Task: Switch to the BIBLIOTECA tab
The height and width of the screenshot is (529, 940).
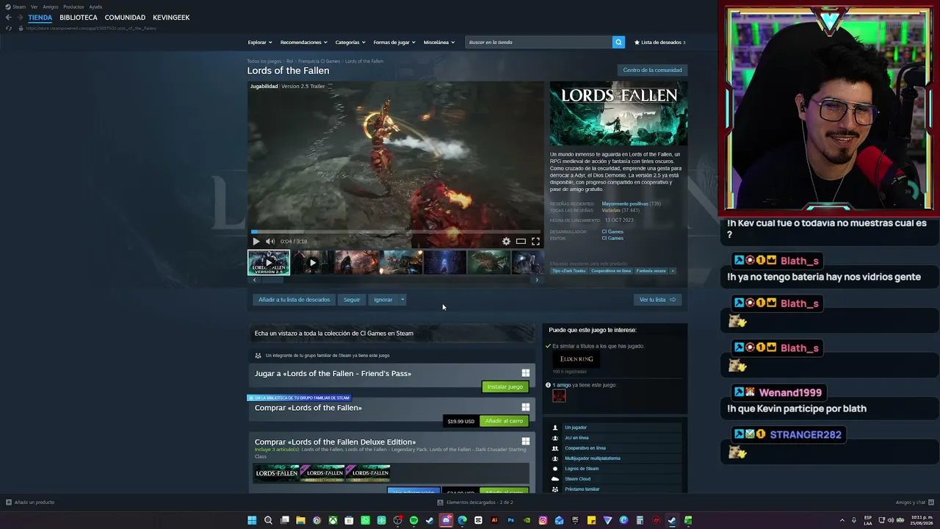Action: click(x=79, y=18)
